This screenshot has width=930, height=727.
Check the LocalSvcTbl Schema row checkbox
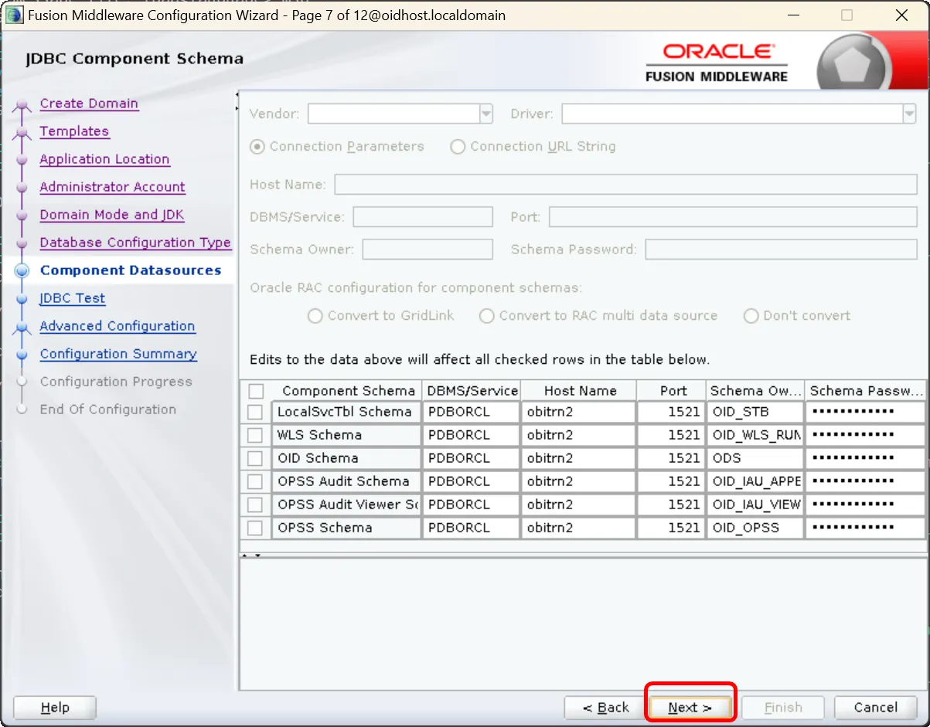(x=255, y=413)
